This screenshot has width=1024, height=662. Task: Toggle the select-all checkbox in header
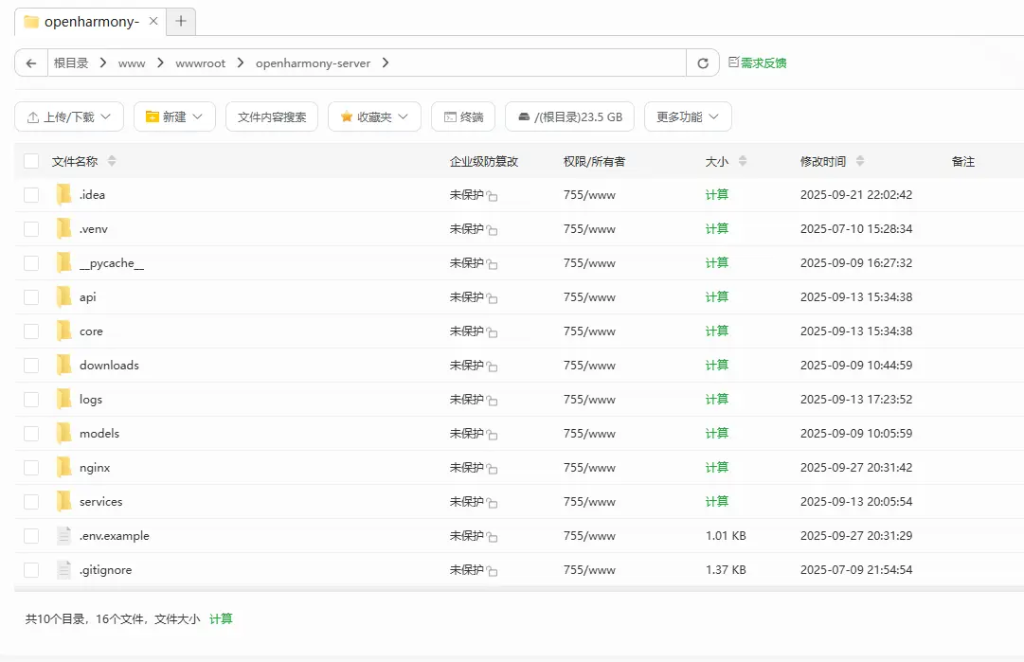point(31,162)
